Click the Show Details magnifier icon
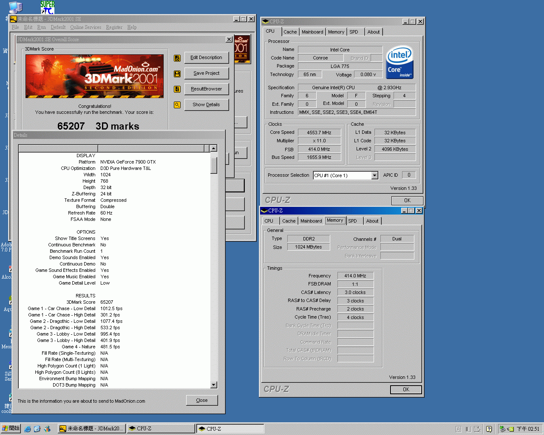Screen dimensions: 544x435 pyautogui.click(x=177, y=105)
